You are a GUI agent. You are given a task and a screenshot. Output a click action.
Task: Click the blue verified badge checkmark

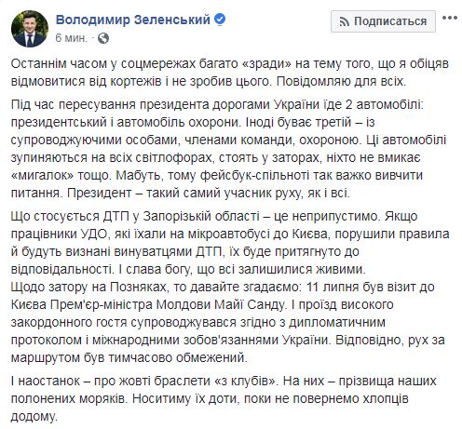220,20
